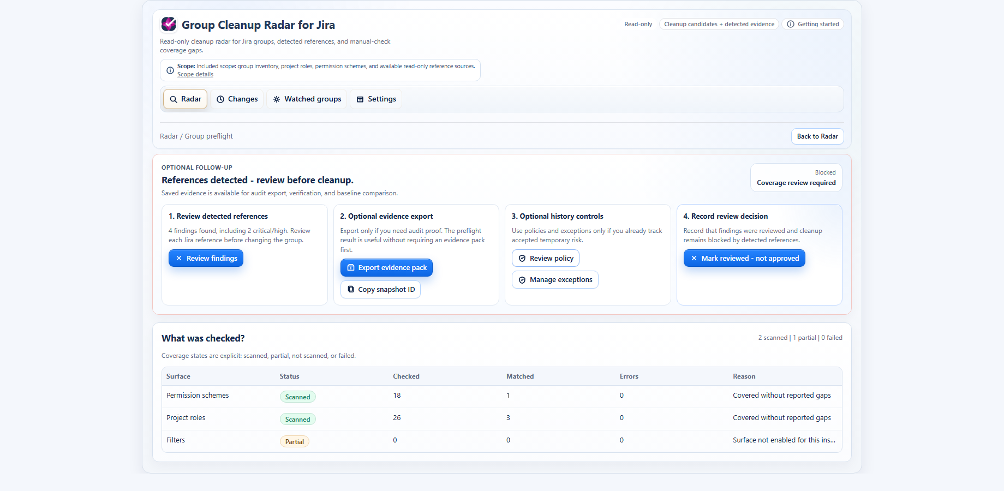Image resolution: width=1004 pixels, height=491 pixels.
Task: Click the copy icon on Copy snapshot ID
Action: 351,289
